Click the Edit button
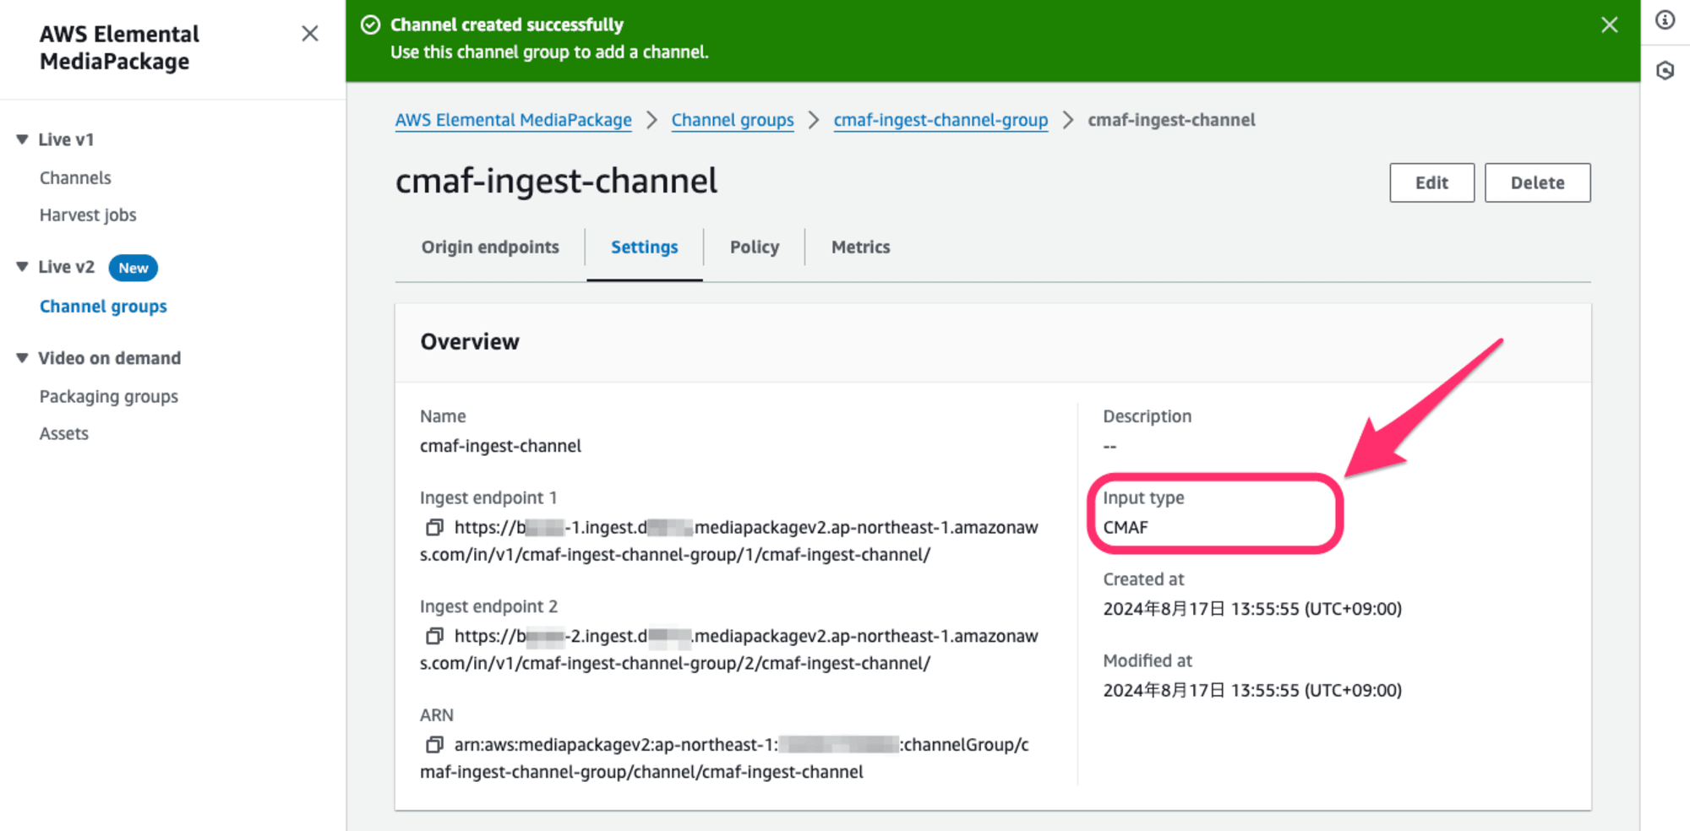The height and width of the screenshot is (831, 1690). tap(1431, 182)
